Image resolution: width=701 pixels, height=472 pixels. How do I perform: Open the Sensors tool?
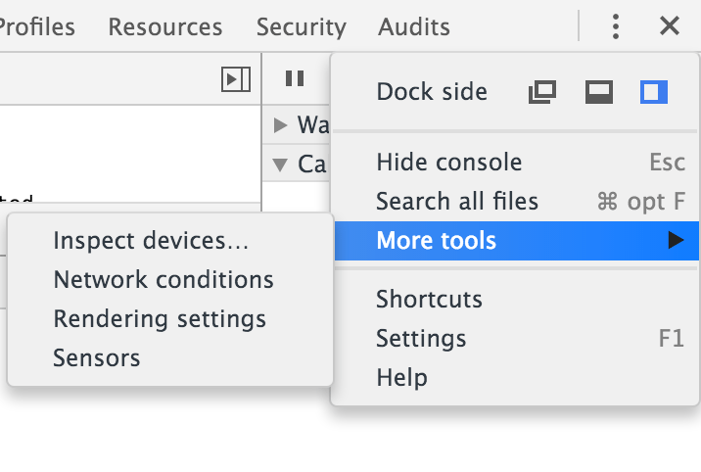[97, 357]
